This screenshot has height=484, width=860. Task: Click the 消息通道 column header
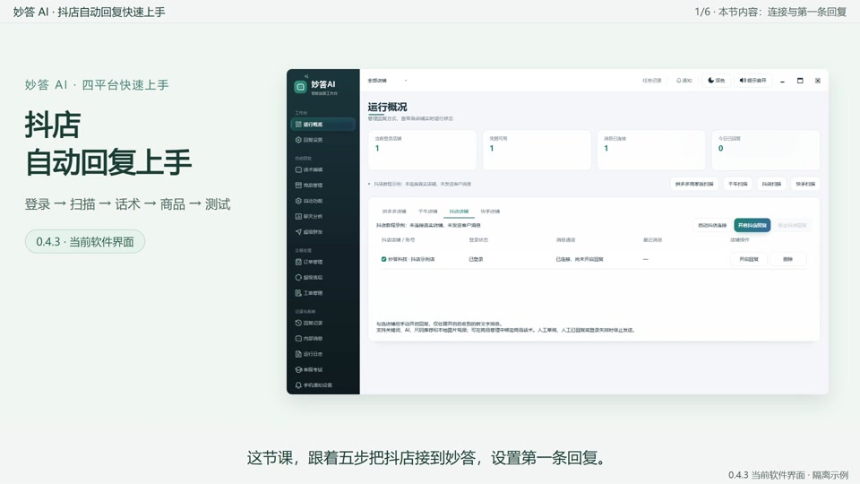[565, 240]
